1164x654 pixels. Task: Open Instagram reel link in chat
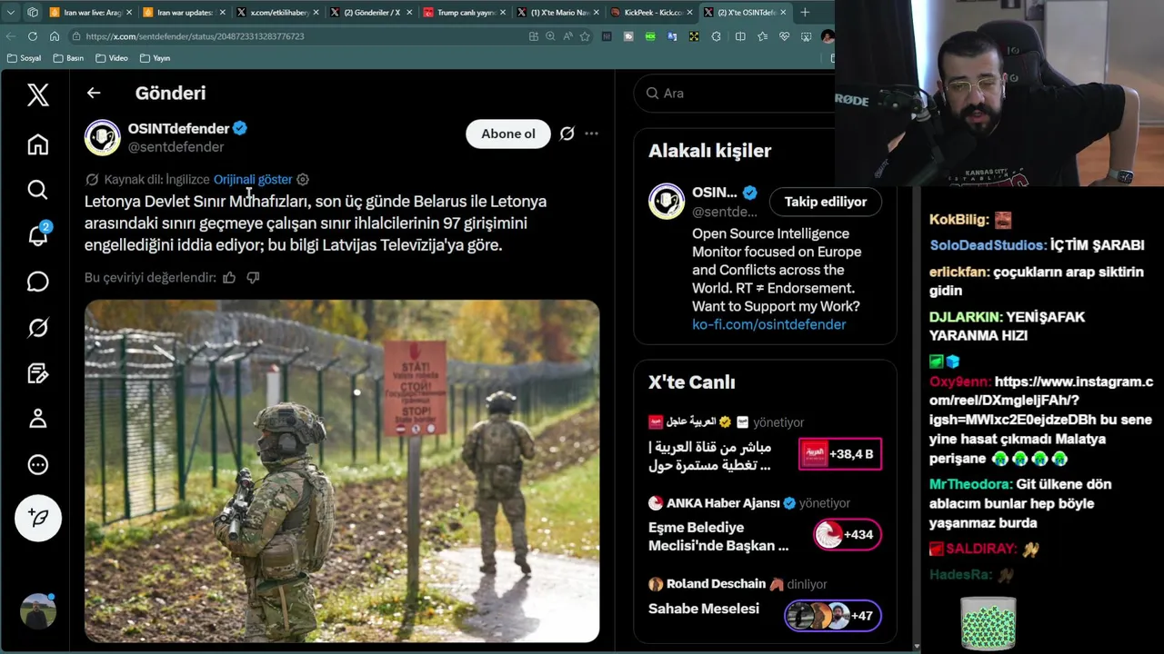[x=1041, y=401]
